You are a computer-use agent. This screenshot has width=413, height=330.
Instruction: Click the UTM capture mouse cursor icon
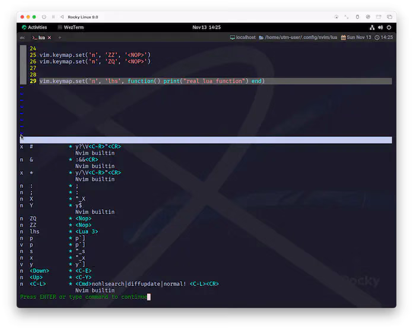(336, 17)
